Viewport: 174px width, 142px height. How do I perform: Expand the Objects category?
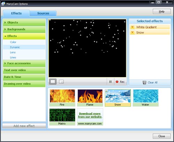point(24,23)
